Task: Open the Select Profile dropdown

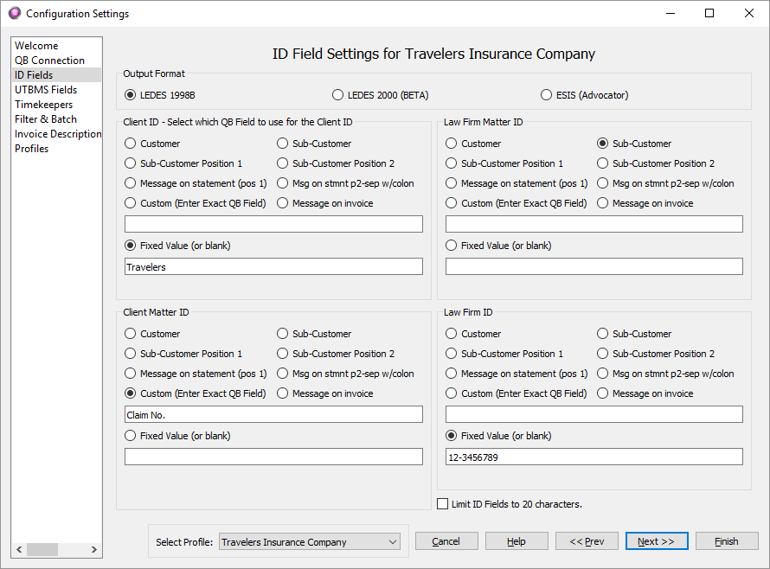Action: [x=310, y=542]
